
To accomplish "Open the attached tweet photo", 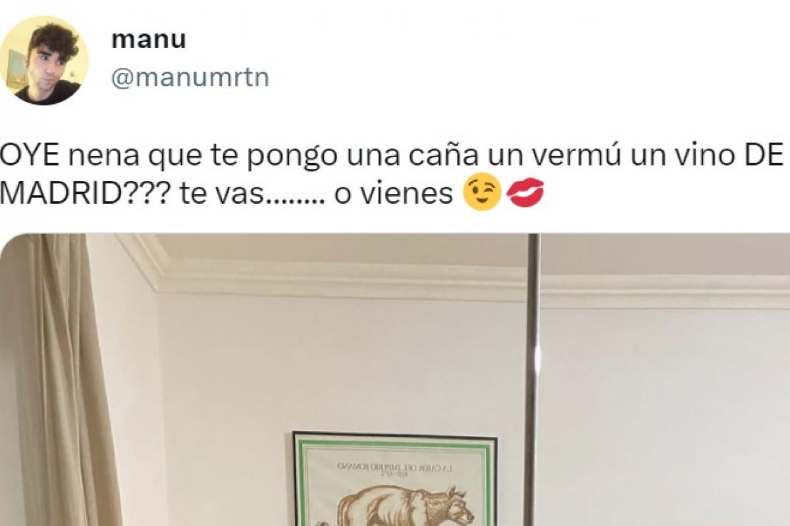I will (x=395, y=379).
